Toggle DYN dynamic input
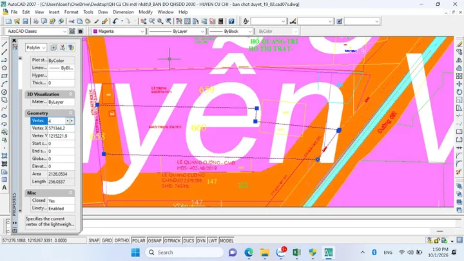Viewport: 464px width, 261px height. [x=201, y=240]
